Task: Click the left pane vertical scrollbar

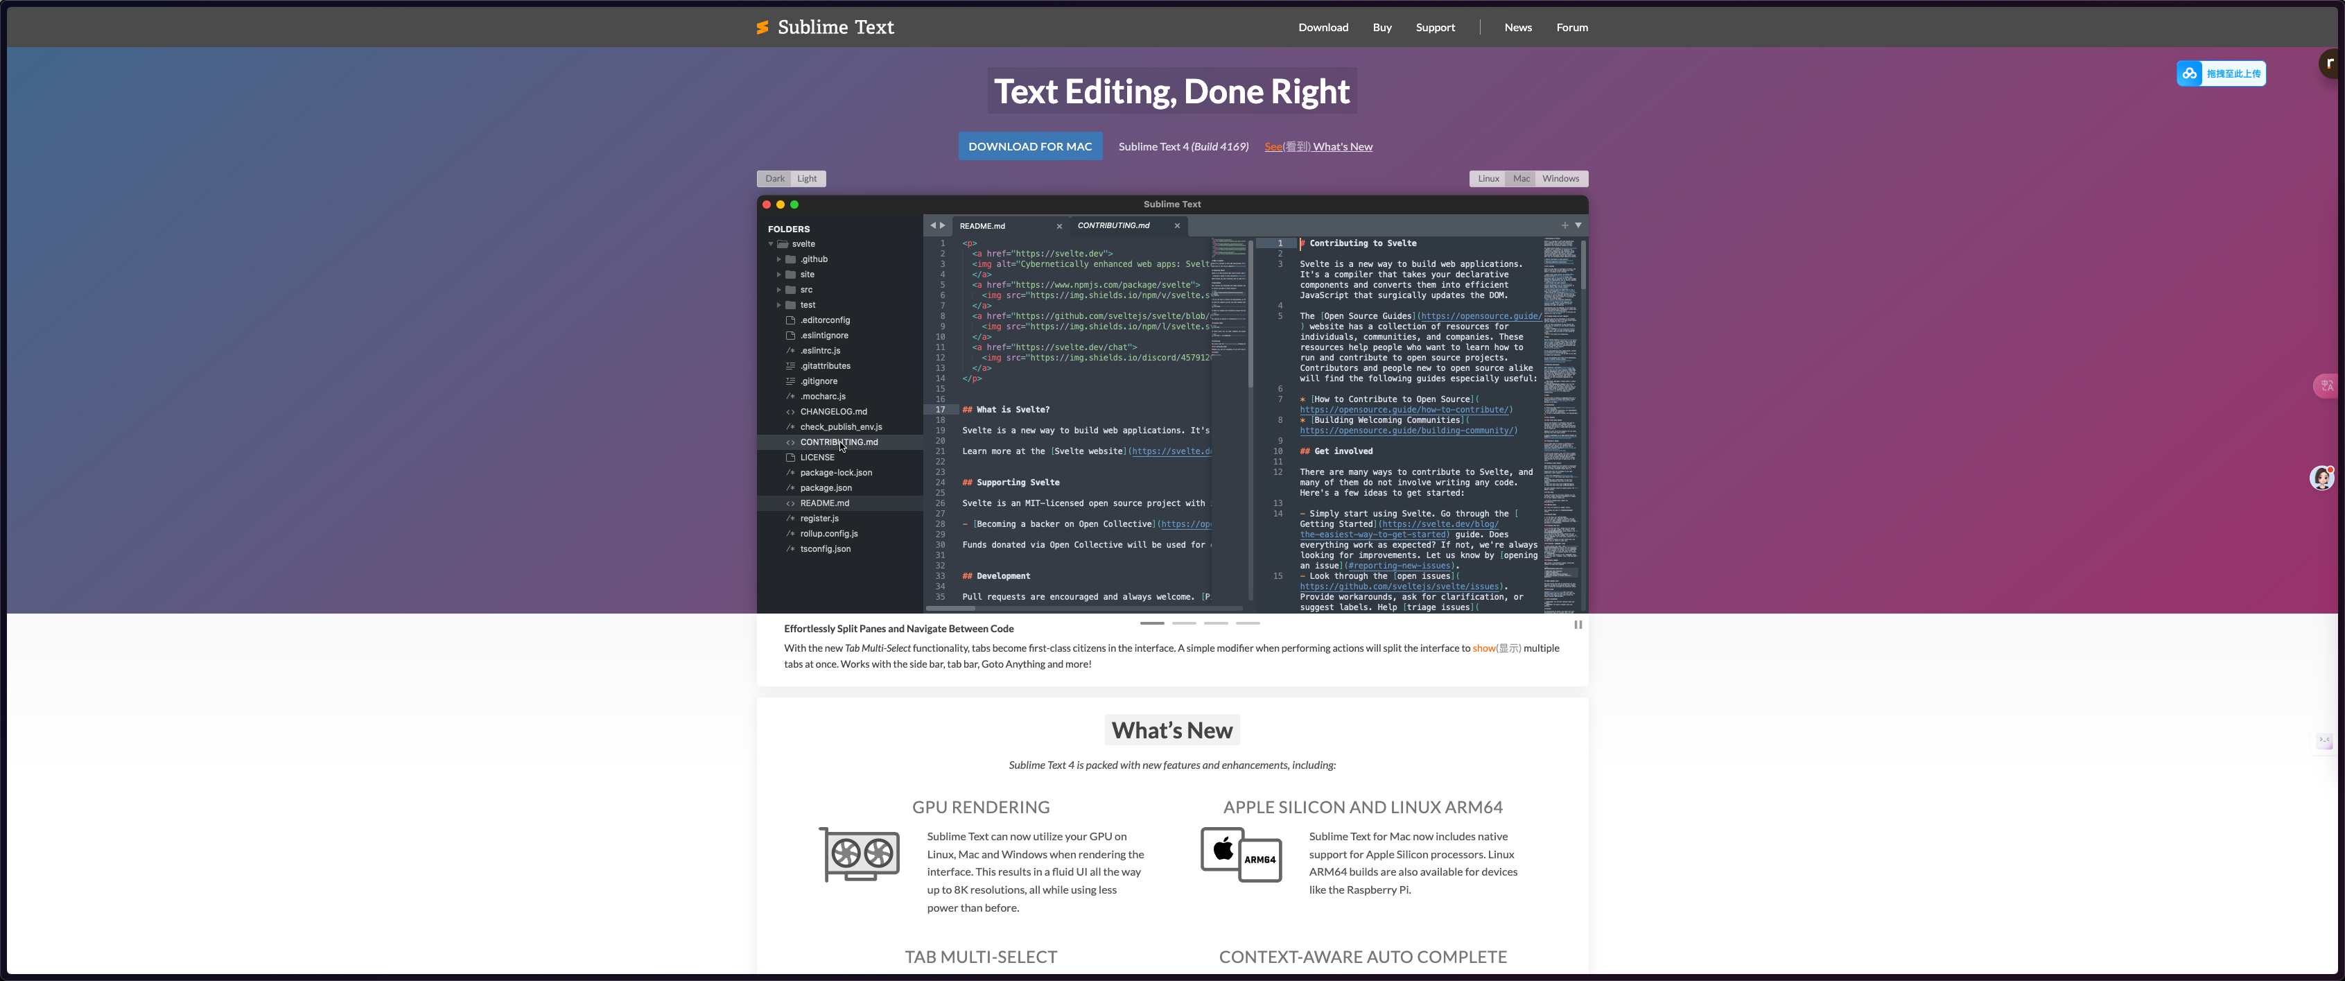Action: (x=1250, y=313)
